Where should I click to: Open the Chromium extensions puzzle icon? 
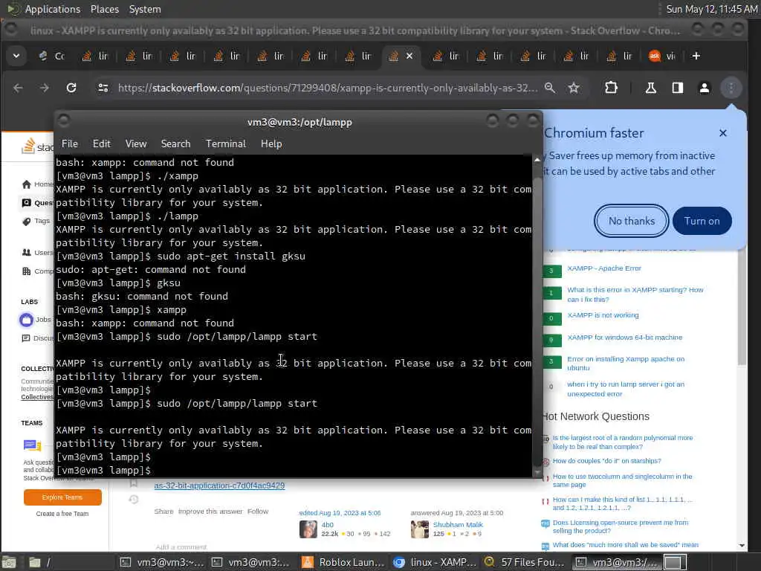tap(611, 88)
